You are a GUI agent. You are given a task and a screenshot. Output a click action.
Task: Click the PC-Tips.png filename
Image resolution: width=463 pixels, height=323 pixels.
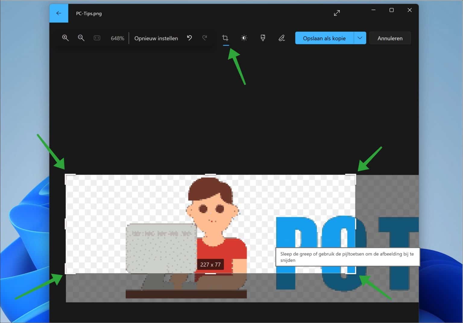pyautogui.click(x=89, y=13)
